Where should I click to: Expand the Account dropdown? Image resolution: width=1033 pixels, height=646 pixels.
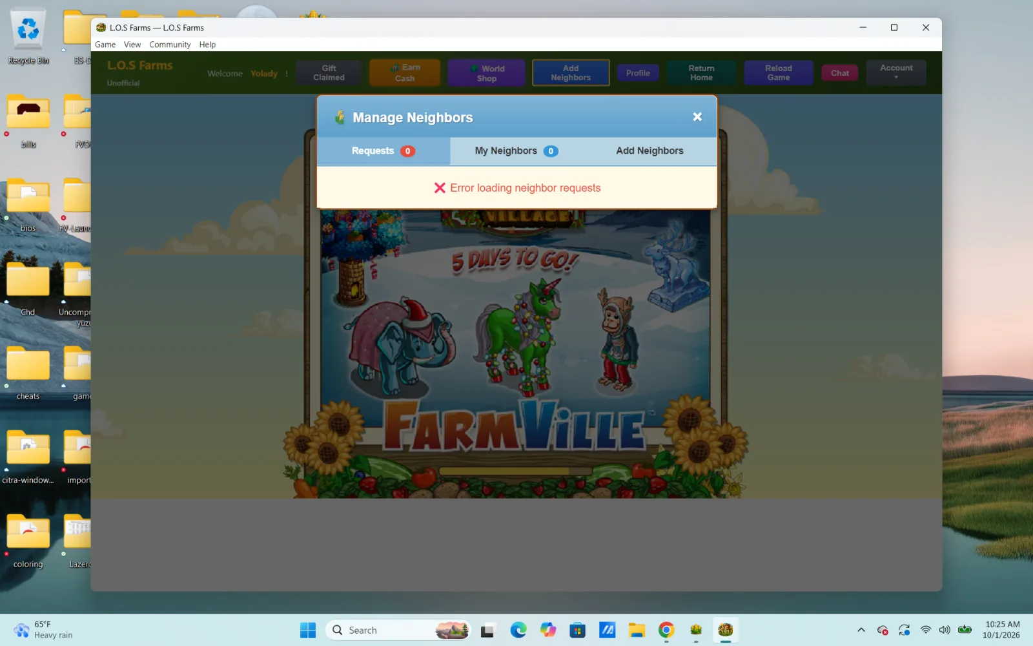click(x=896, y=72)
